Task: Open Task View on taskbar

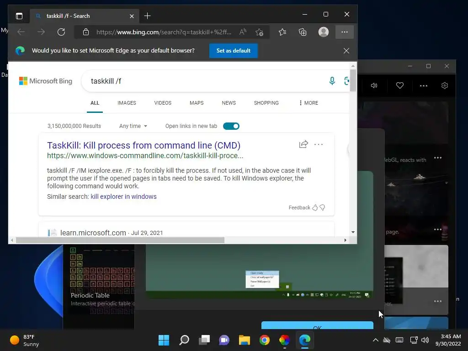Action: point(204,340)
